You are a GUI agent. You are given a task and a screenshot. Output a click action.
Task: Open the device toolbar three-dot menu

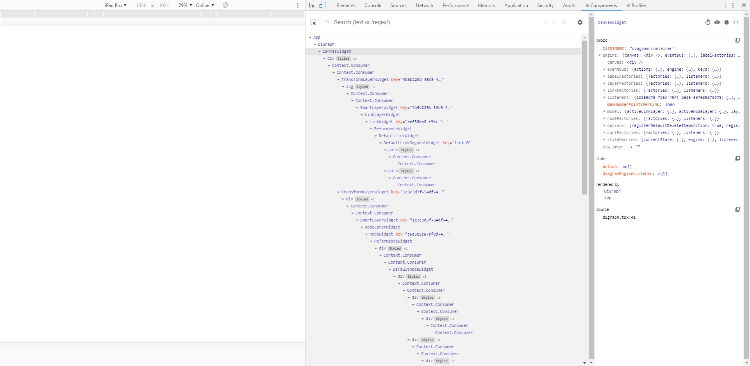pyautogui.click(x=298, y=5)
